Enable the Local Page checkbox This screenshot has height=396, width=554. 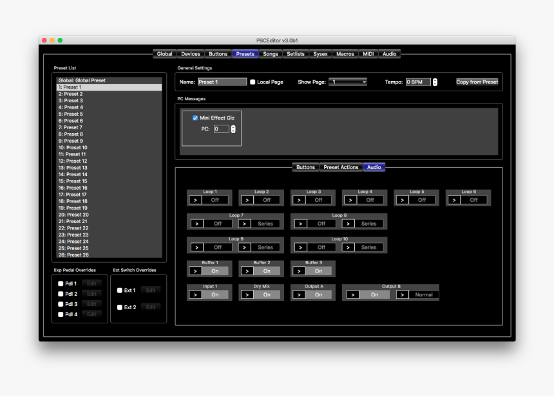[x=253, y=82]
